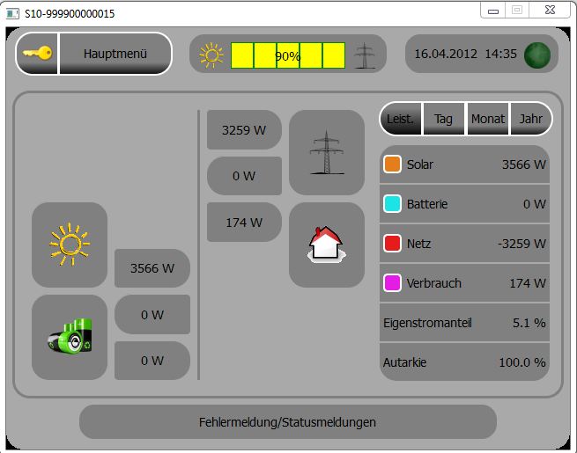Switch to the Tag tab
The width and height of the screenshot is (577, 453).
443,119
